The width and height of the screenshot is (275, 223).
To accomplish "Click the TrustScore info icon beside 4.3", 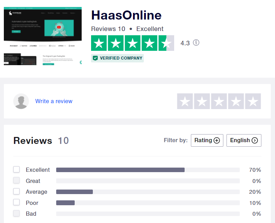I will [x=196, y=43].
